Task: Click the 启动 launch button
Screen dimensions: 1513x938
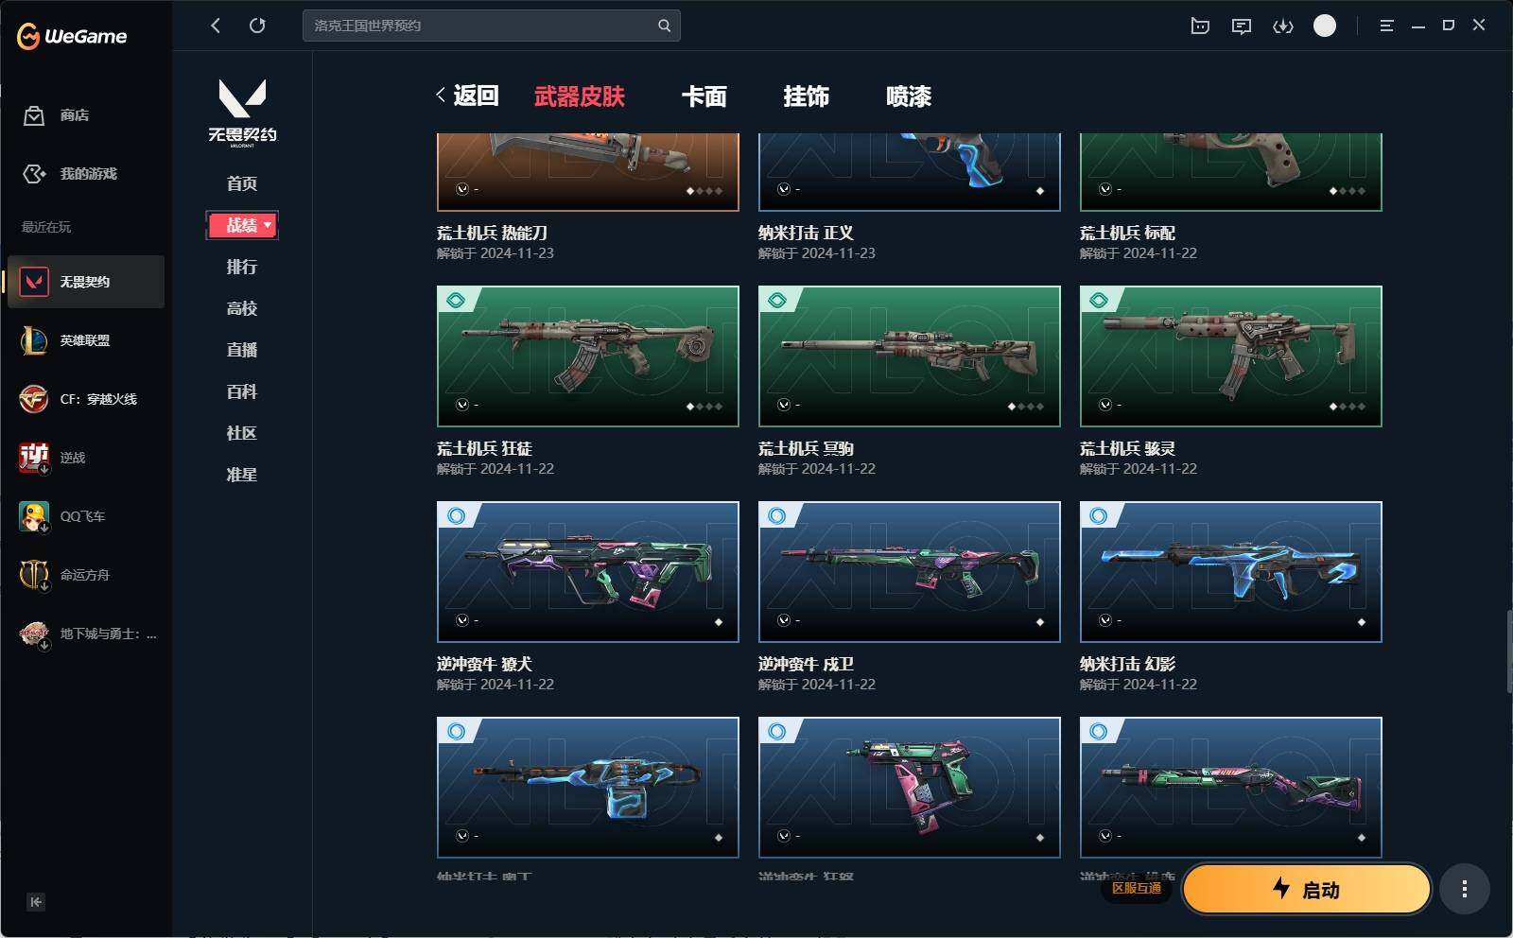Action: (1307, 889)
